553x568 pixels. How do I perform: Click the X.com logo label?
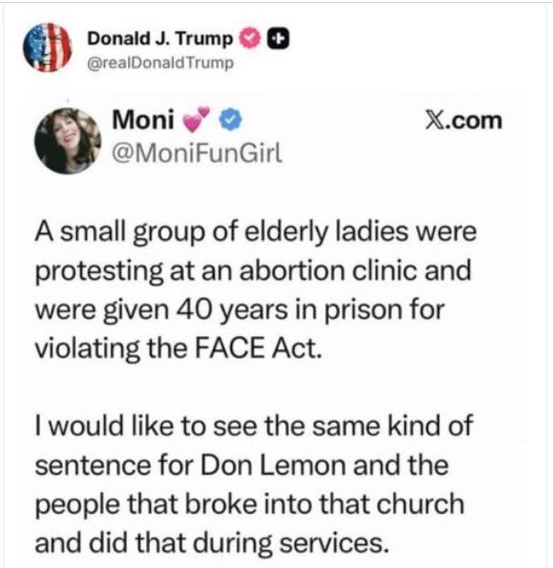pyautogui.click(x=464, y=121)
